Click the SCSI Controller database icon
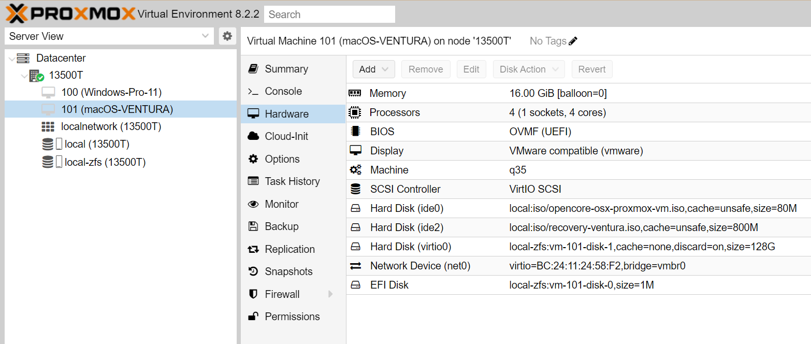 355,189
